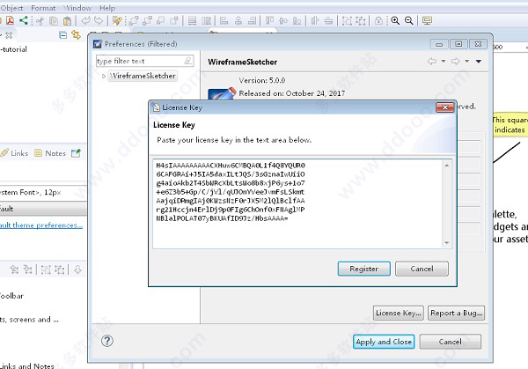Click the down arrow icon in bottom-left panel

point(77,269)
